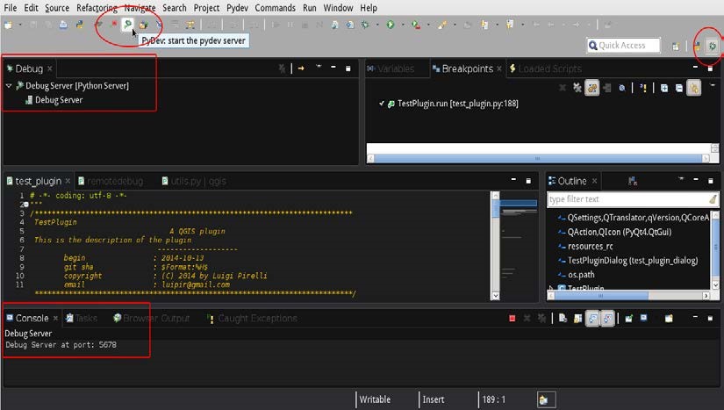
Task: Click Skip All Breakpoints icon
Action: (x=622, y=88)
